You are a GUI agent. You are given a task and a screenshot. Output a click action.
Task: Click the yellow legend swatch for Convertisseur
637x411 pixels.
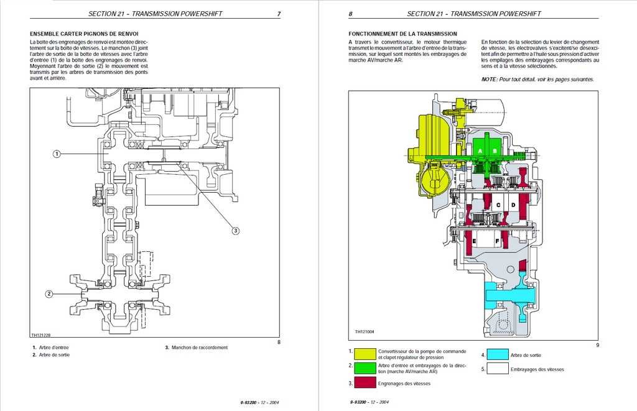tap(365, 354)
